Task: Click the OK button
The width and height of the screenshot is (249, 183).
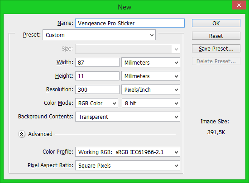Action: tap(216, 23)
